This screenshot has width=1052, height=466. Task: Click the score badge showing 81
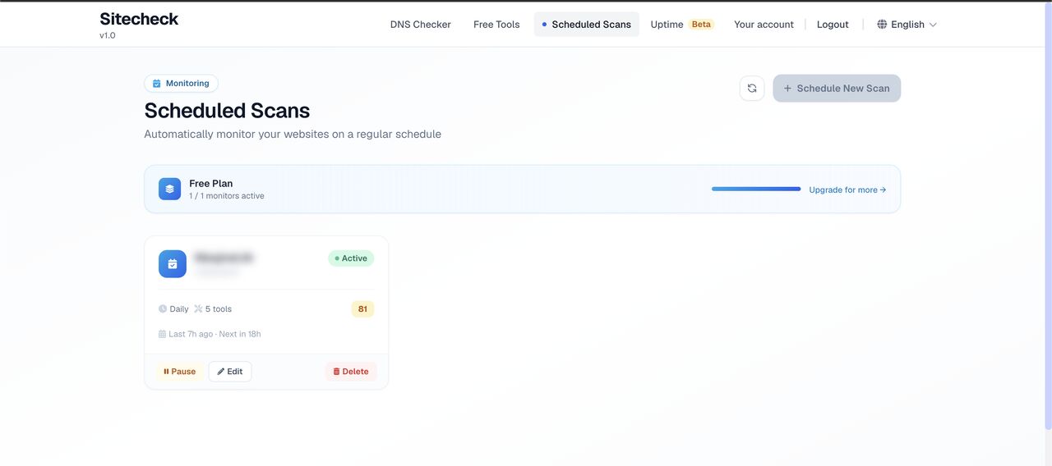(362, 309)
